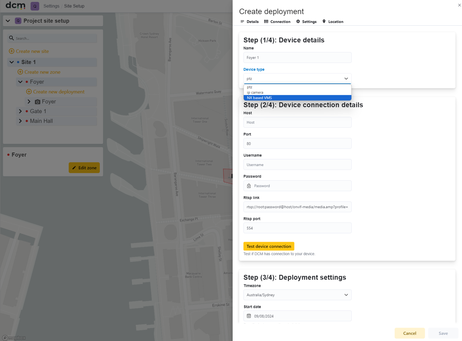Click the plus icon for Create new zone
This screenshot has height=341, width=462.
20,72
